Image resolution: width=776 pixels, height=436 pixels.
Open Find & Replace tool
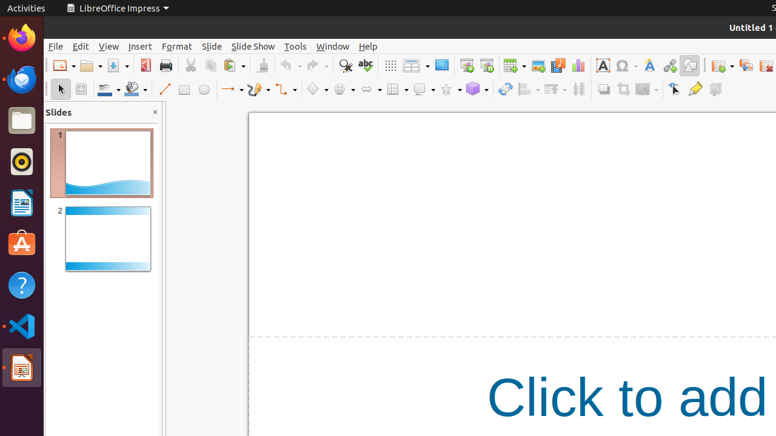click(346, 65)
